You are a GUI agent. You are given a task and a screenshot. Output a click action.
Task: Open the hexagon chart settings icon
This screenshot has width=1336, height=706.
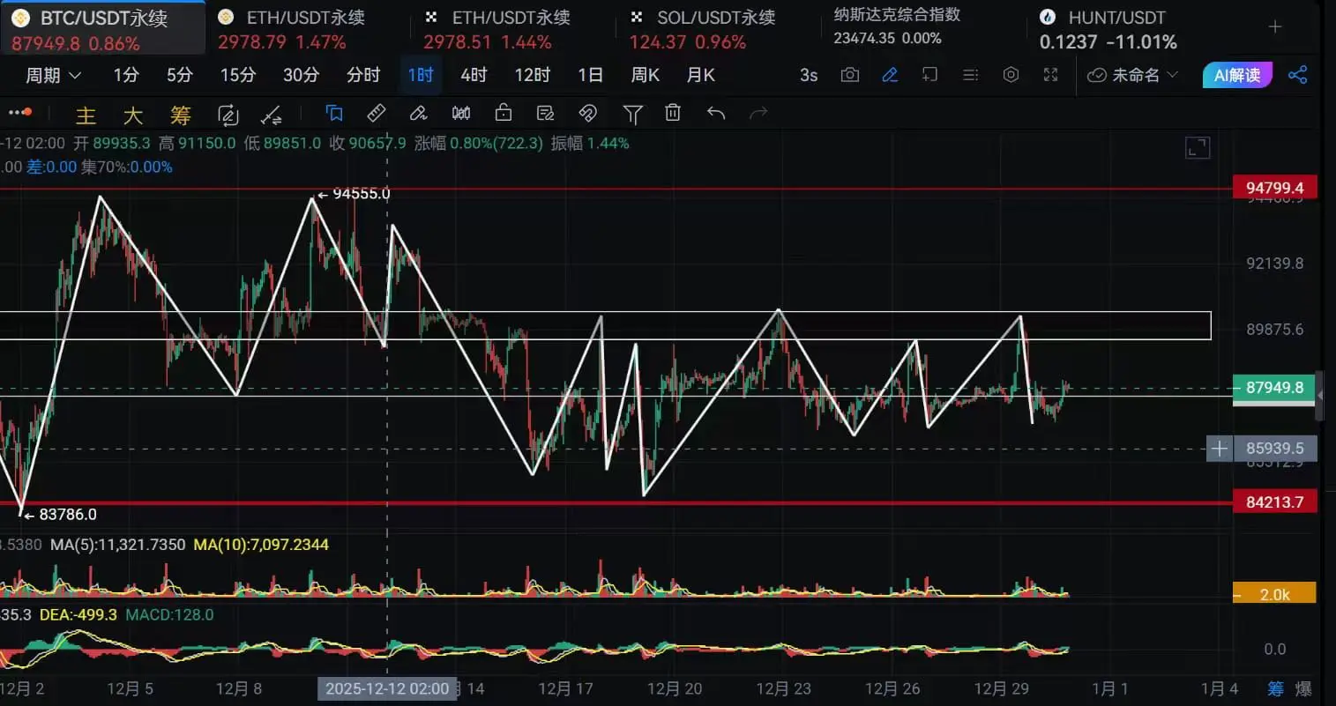1011,75
